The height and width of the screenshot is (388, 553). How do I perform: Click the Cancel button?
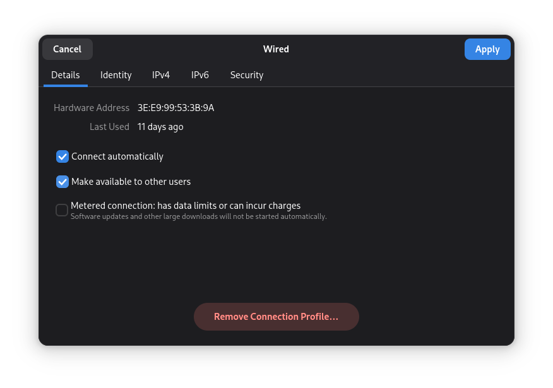pyautogui.click(x=68, y=49)
